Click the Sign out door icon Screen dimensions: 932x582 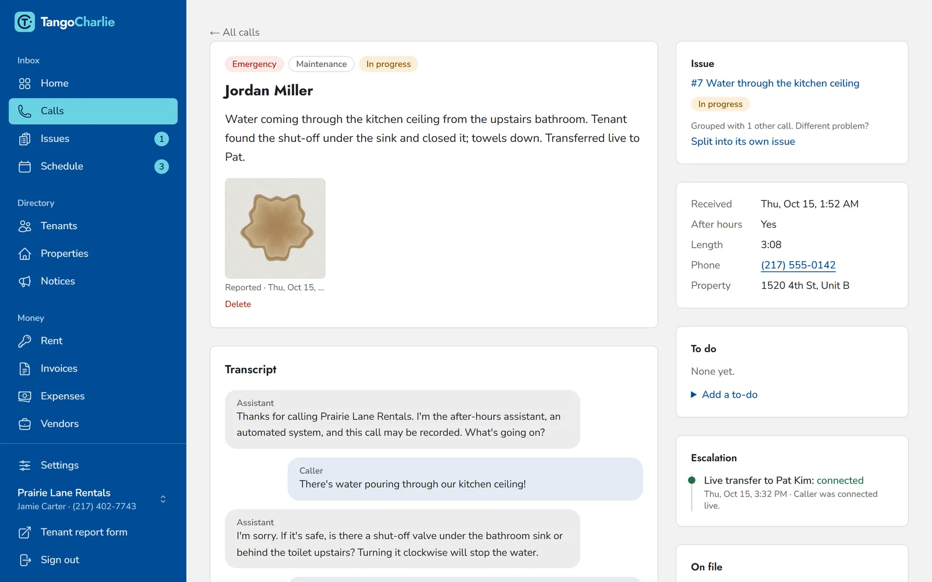point(24,560)
